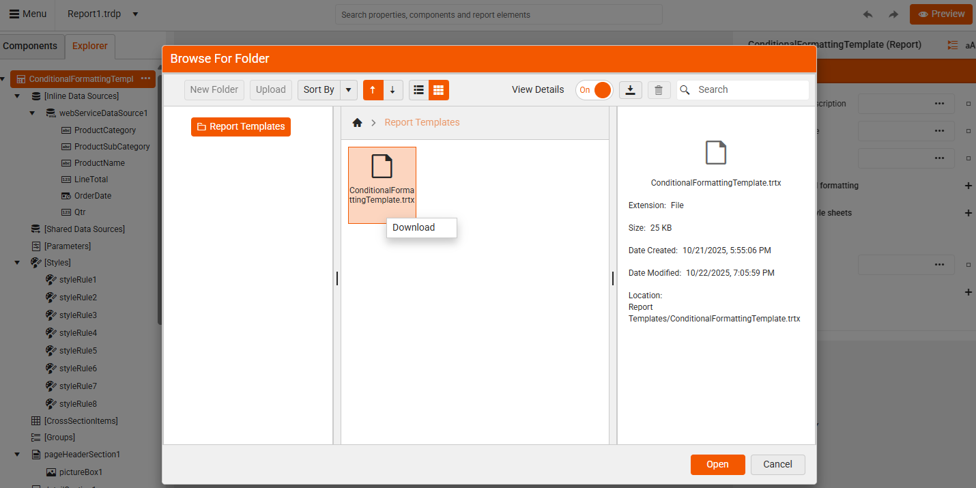Sort ascending with the up arrow
976x488 pixels.
(x=373, y=90)
